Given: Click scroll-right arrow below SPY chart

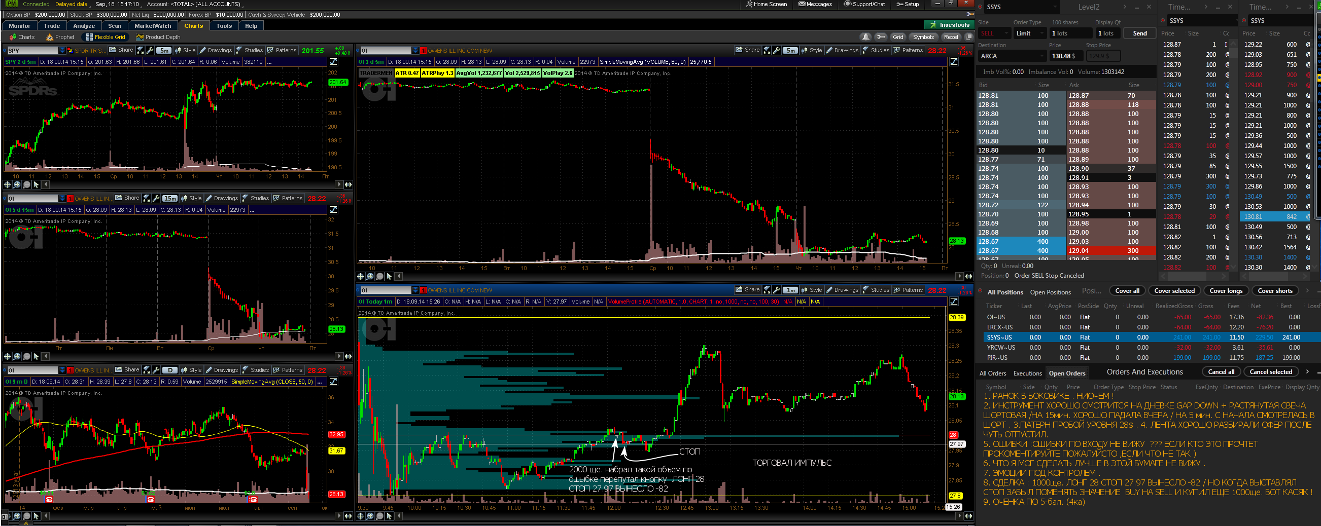Looking at the screenshot, I should (x=339, y=184).
